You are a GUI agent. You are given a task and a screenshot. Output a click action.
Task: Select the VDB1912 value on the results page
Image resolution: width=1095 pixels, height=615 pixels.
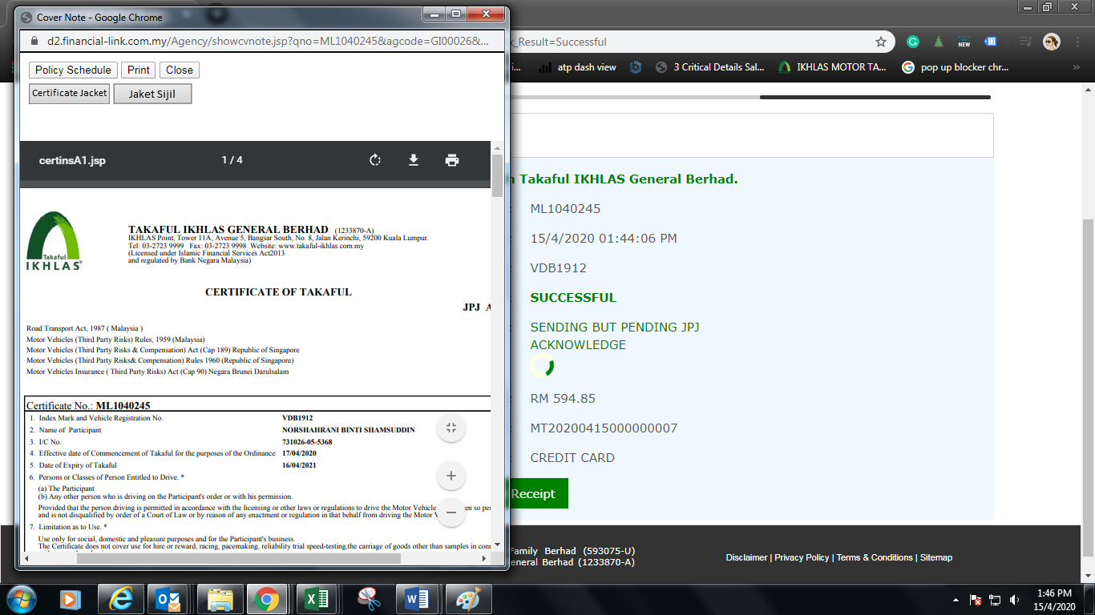point(559,268)
